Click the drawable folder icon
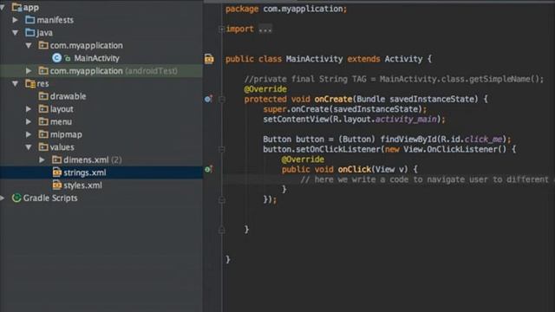The image size is (555, 312). coord(43,96)
